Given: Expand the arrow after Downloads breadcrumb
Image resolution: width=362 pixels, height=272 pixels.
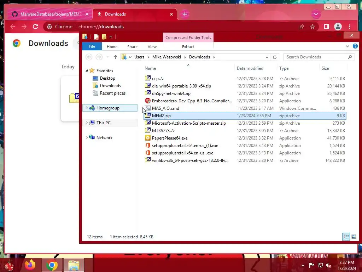Looking at the screenshot, I should pyautogui.click(x=214, y=57).
